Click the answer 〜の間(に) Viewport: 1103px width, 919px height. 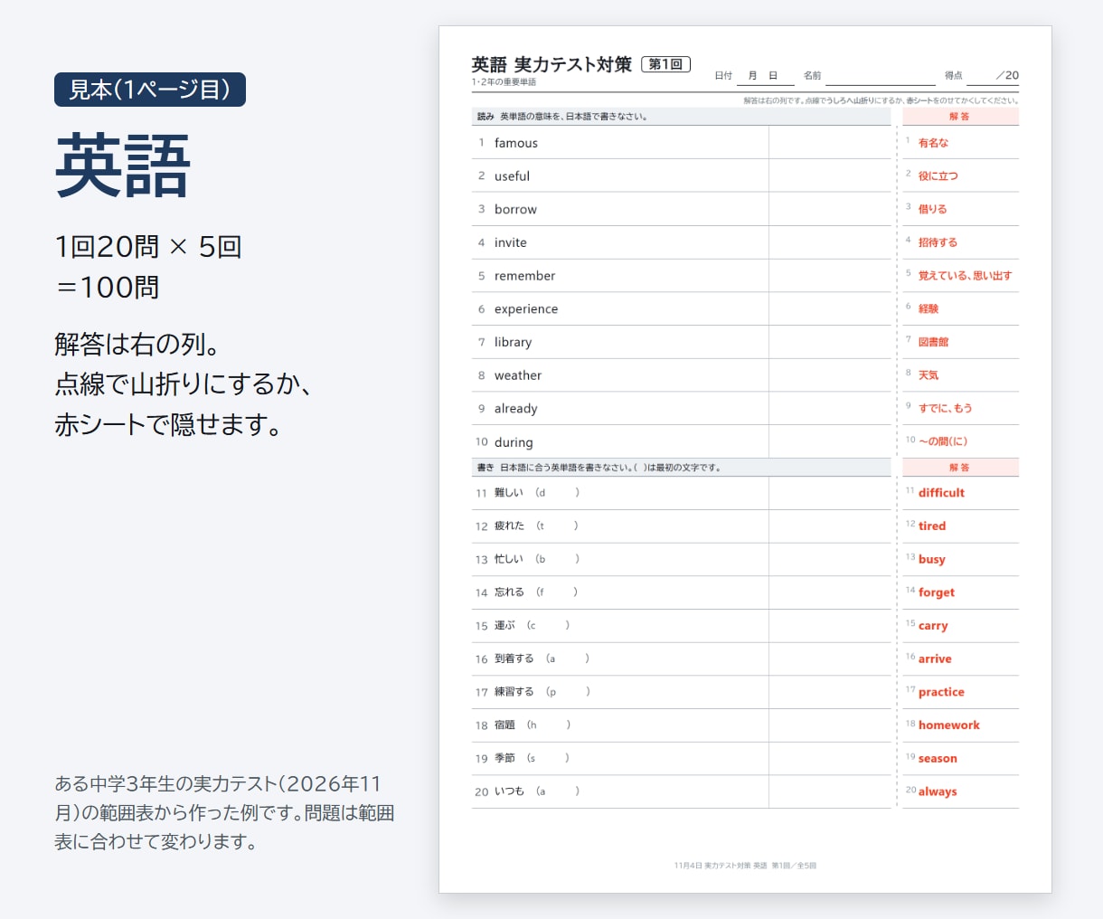click(x=943, y=441)
